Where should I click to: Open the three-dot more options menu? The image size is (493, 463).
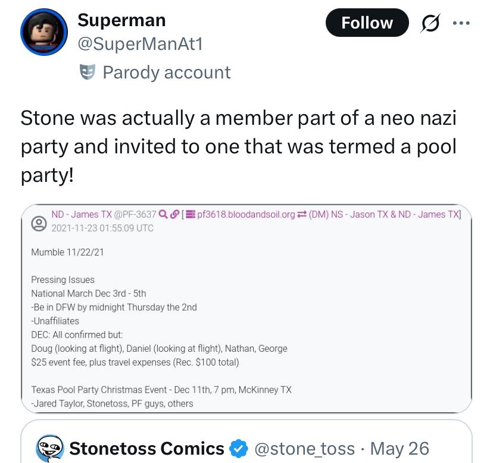[x=461, y=23]
